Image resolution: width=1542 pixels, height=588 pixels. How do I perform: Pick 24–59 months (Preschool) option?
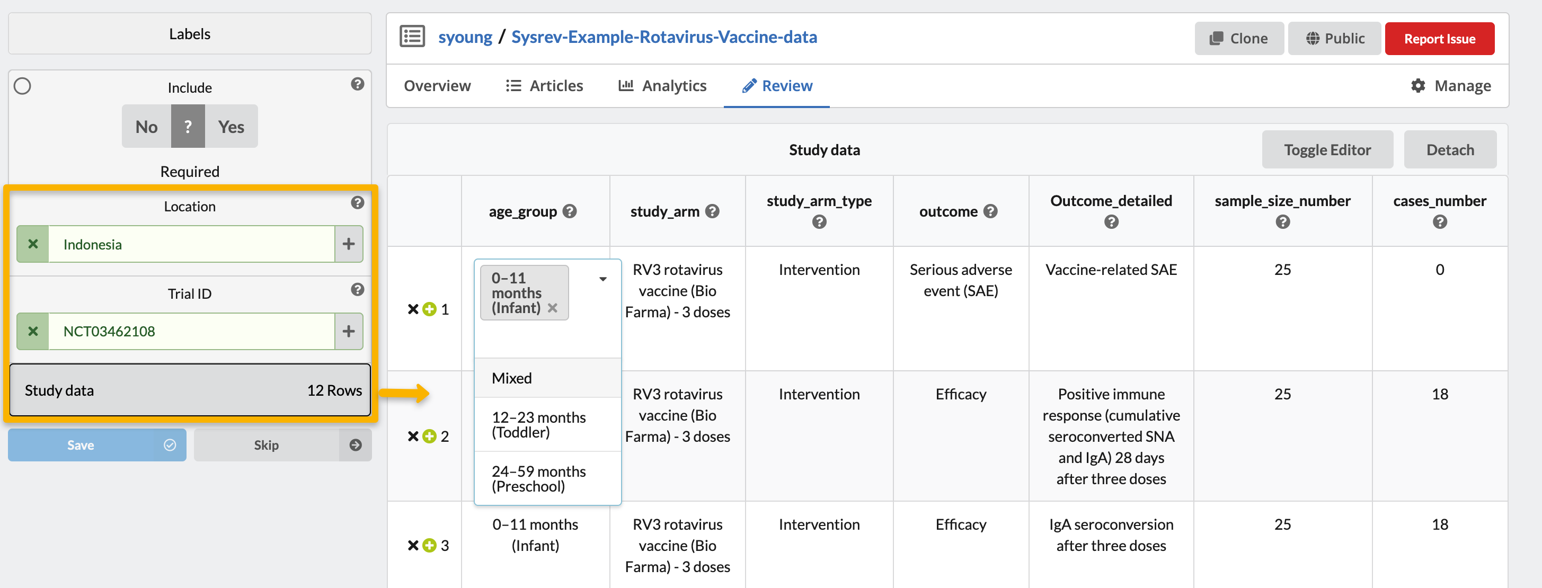click(538, 478)
